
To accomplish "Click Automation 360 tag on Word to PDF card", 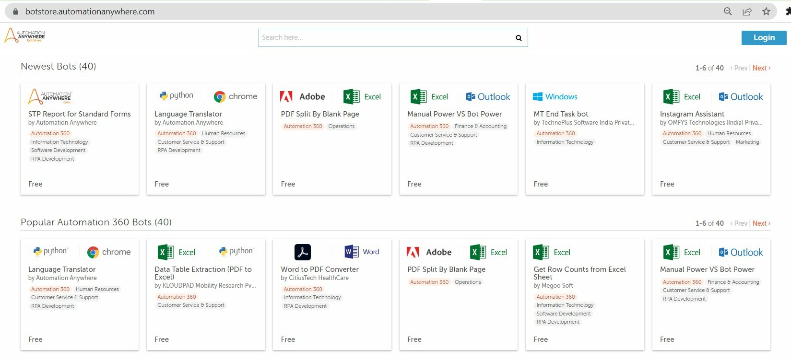I will (x=303, y=290).
